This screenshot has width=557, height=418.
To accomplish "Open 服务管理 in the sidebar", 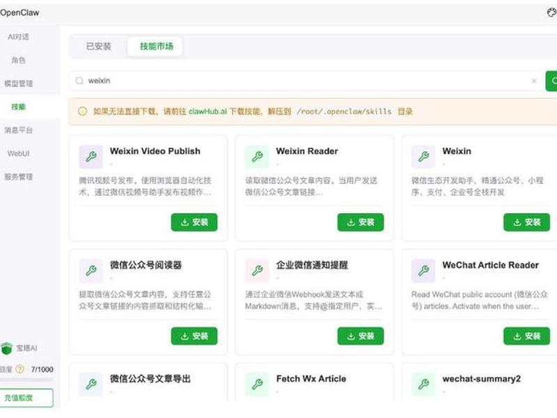I will point(19,177).
